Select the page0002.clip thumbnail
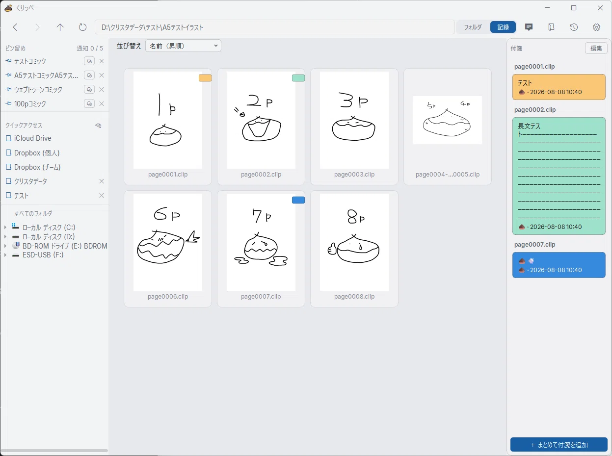The image size is (612, 456). (261, 127)
